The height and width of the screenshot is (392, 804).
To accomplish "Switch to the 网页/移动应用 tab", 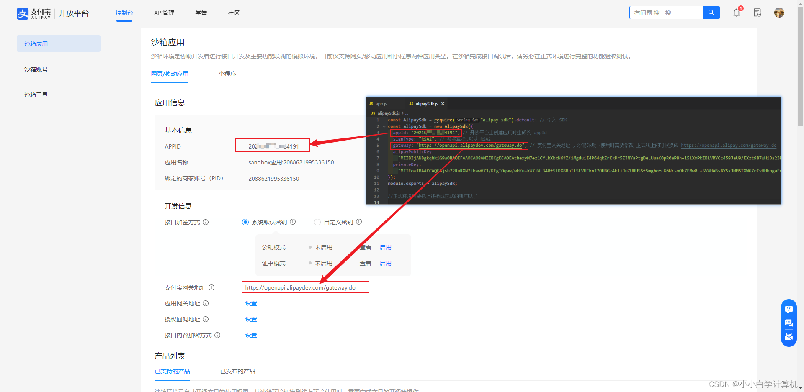I will click(x=170, y=74).
